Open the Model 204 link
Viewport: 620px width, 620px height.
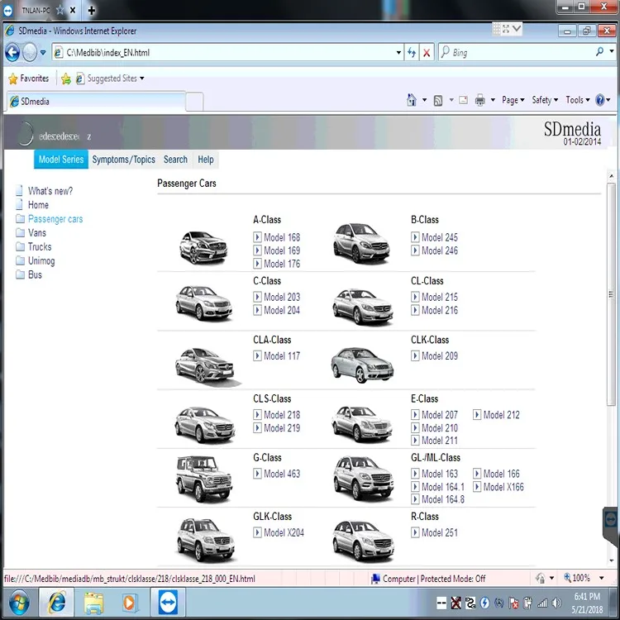click(x=282, y=310)
